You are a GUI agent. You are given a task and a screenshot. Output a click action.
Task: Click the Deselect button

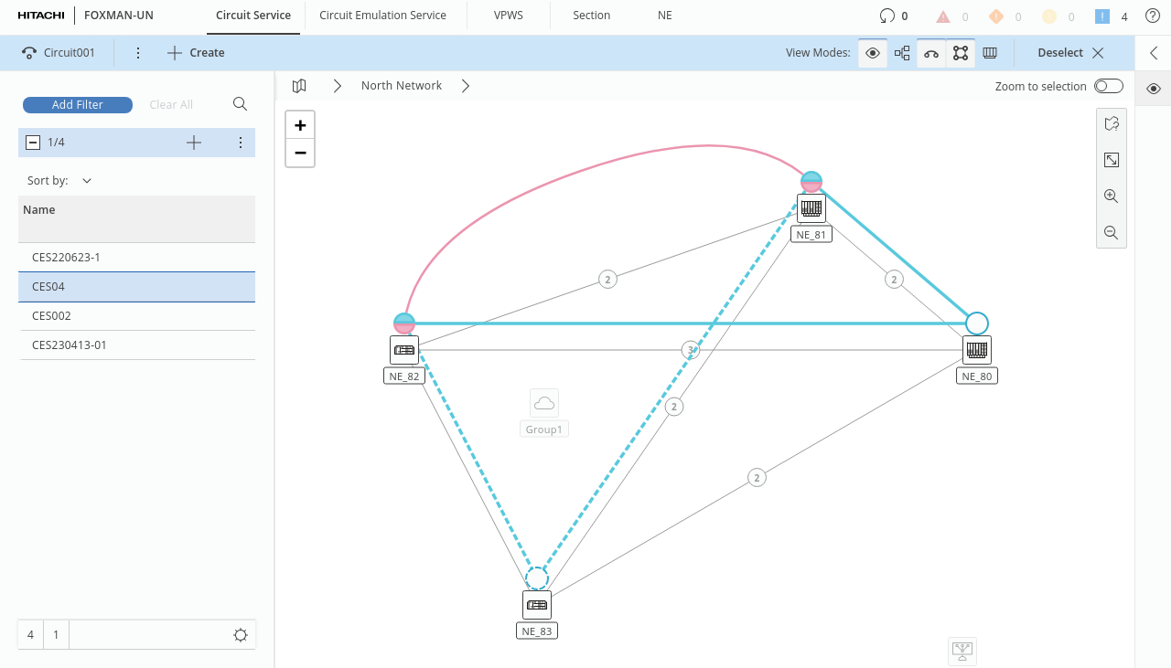(x=1070, y=53)
